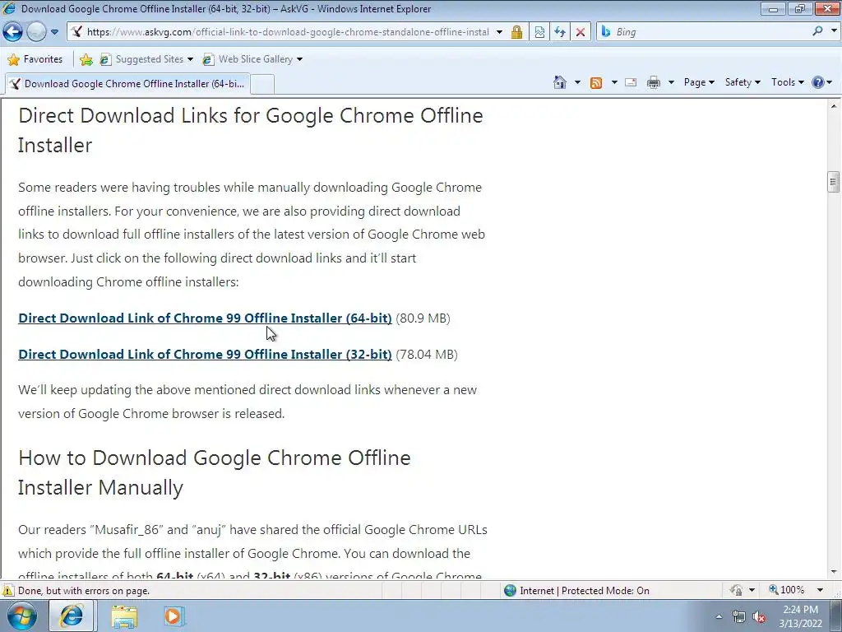Click the magnifier search icon
This screenshot has height=632, width=842.
817,31
